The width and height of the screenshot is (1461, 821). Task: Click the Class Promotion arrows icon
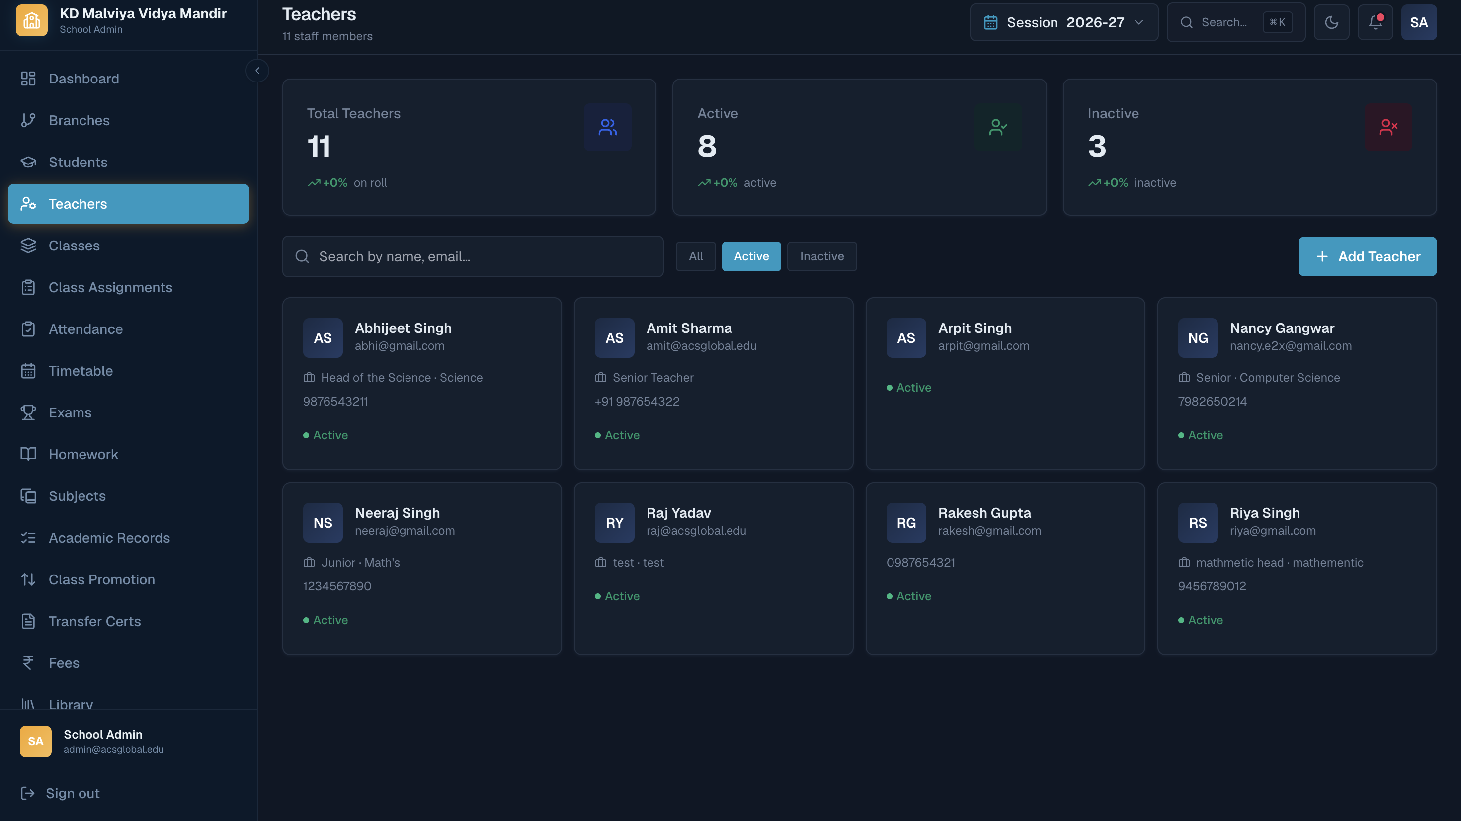pyautogui.click(x=28, y=579)
